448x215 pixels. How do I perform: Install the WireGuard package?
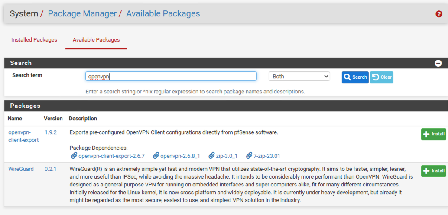point(433,171)
